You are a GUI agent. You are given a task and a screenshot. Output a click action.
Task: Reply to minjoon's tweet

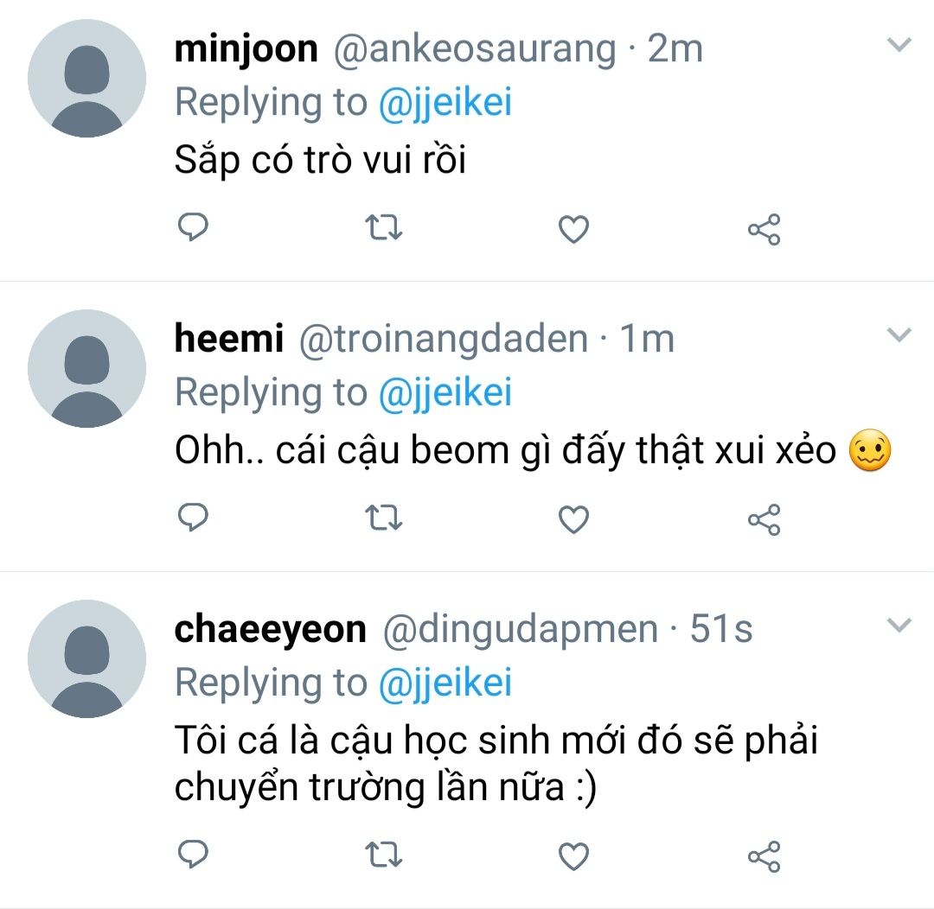tap(193, 226)
